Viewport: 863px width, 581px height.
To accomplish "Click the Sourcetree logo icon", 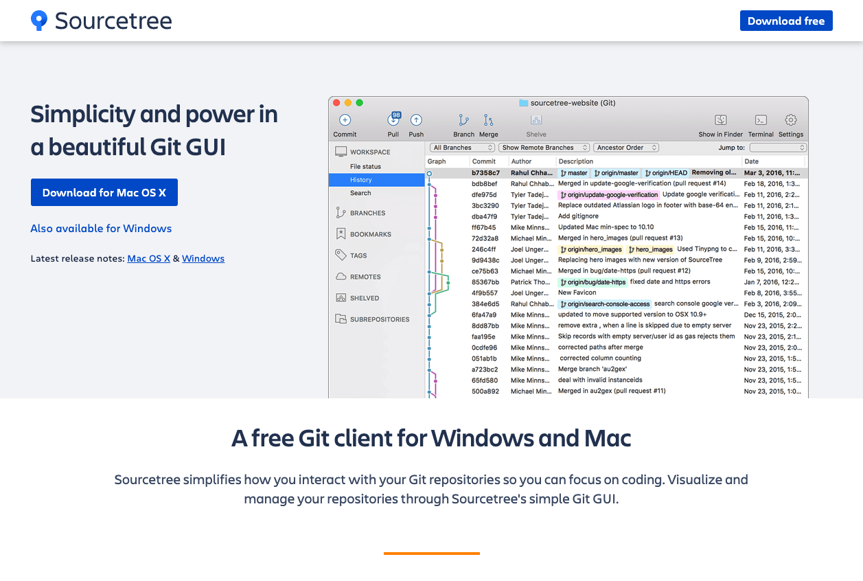I will click(x=39, y=21).
